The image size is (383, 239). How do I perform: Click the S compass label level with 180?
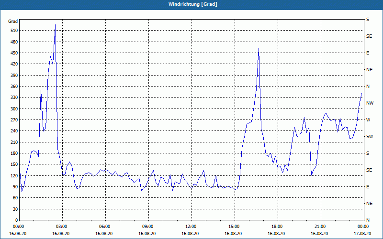click(x=368, y=153)
